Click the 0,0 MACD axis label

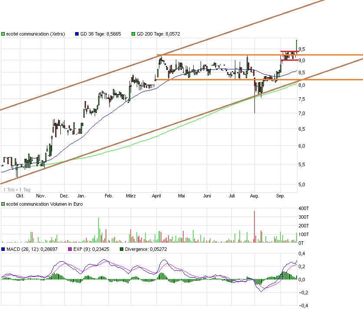(x=302, y=279)
